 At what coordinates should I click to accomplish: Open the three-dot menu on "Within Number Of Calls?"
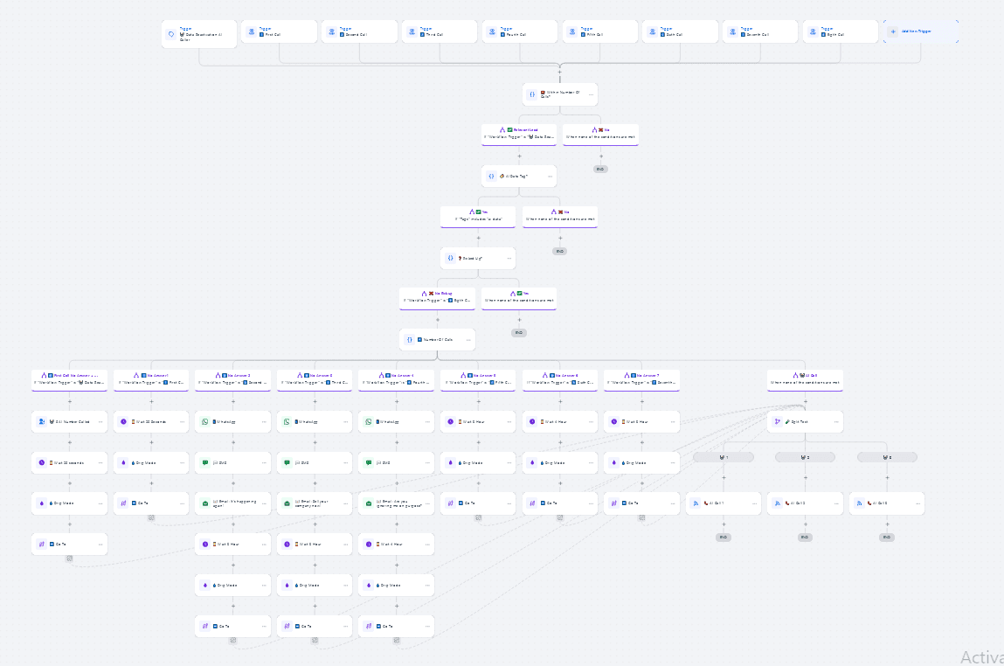pyautogui.click(x=591, y=94)
